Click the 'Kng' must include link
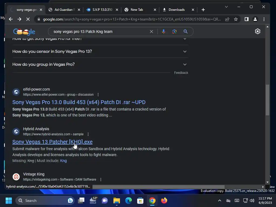This screenshot has width=276, height=207. coord(63,161)
